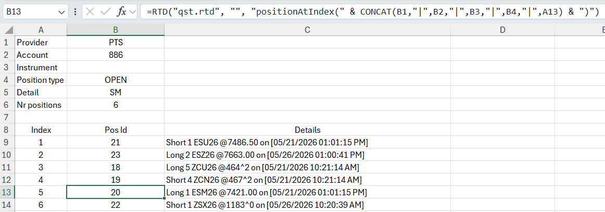Screen dimensions: 605x212
Task: Click 'Short 1 ZSX26 @1183^0' details cell
Action: (x=308, y=205)
